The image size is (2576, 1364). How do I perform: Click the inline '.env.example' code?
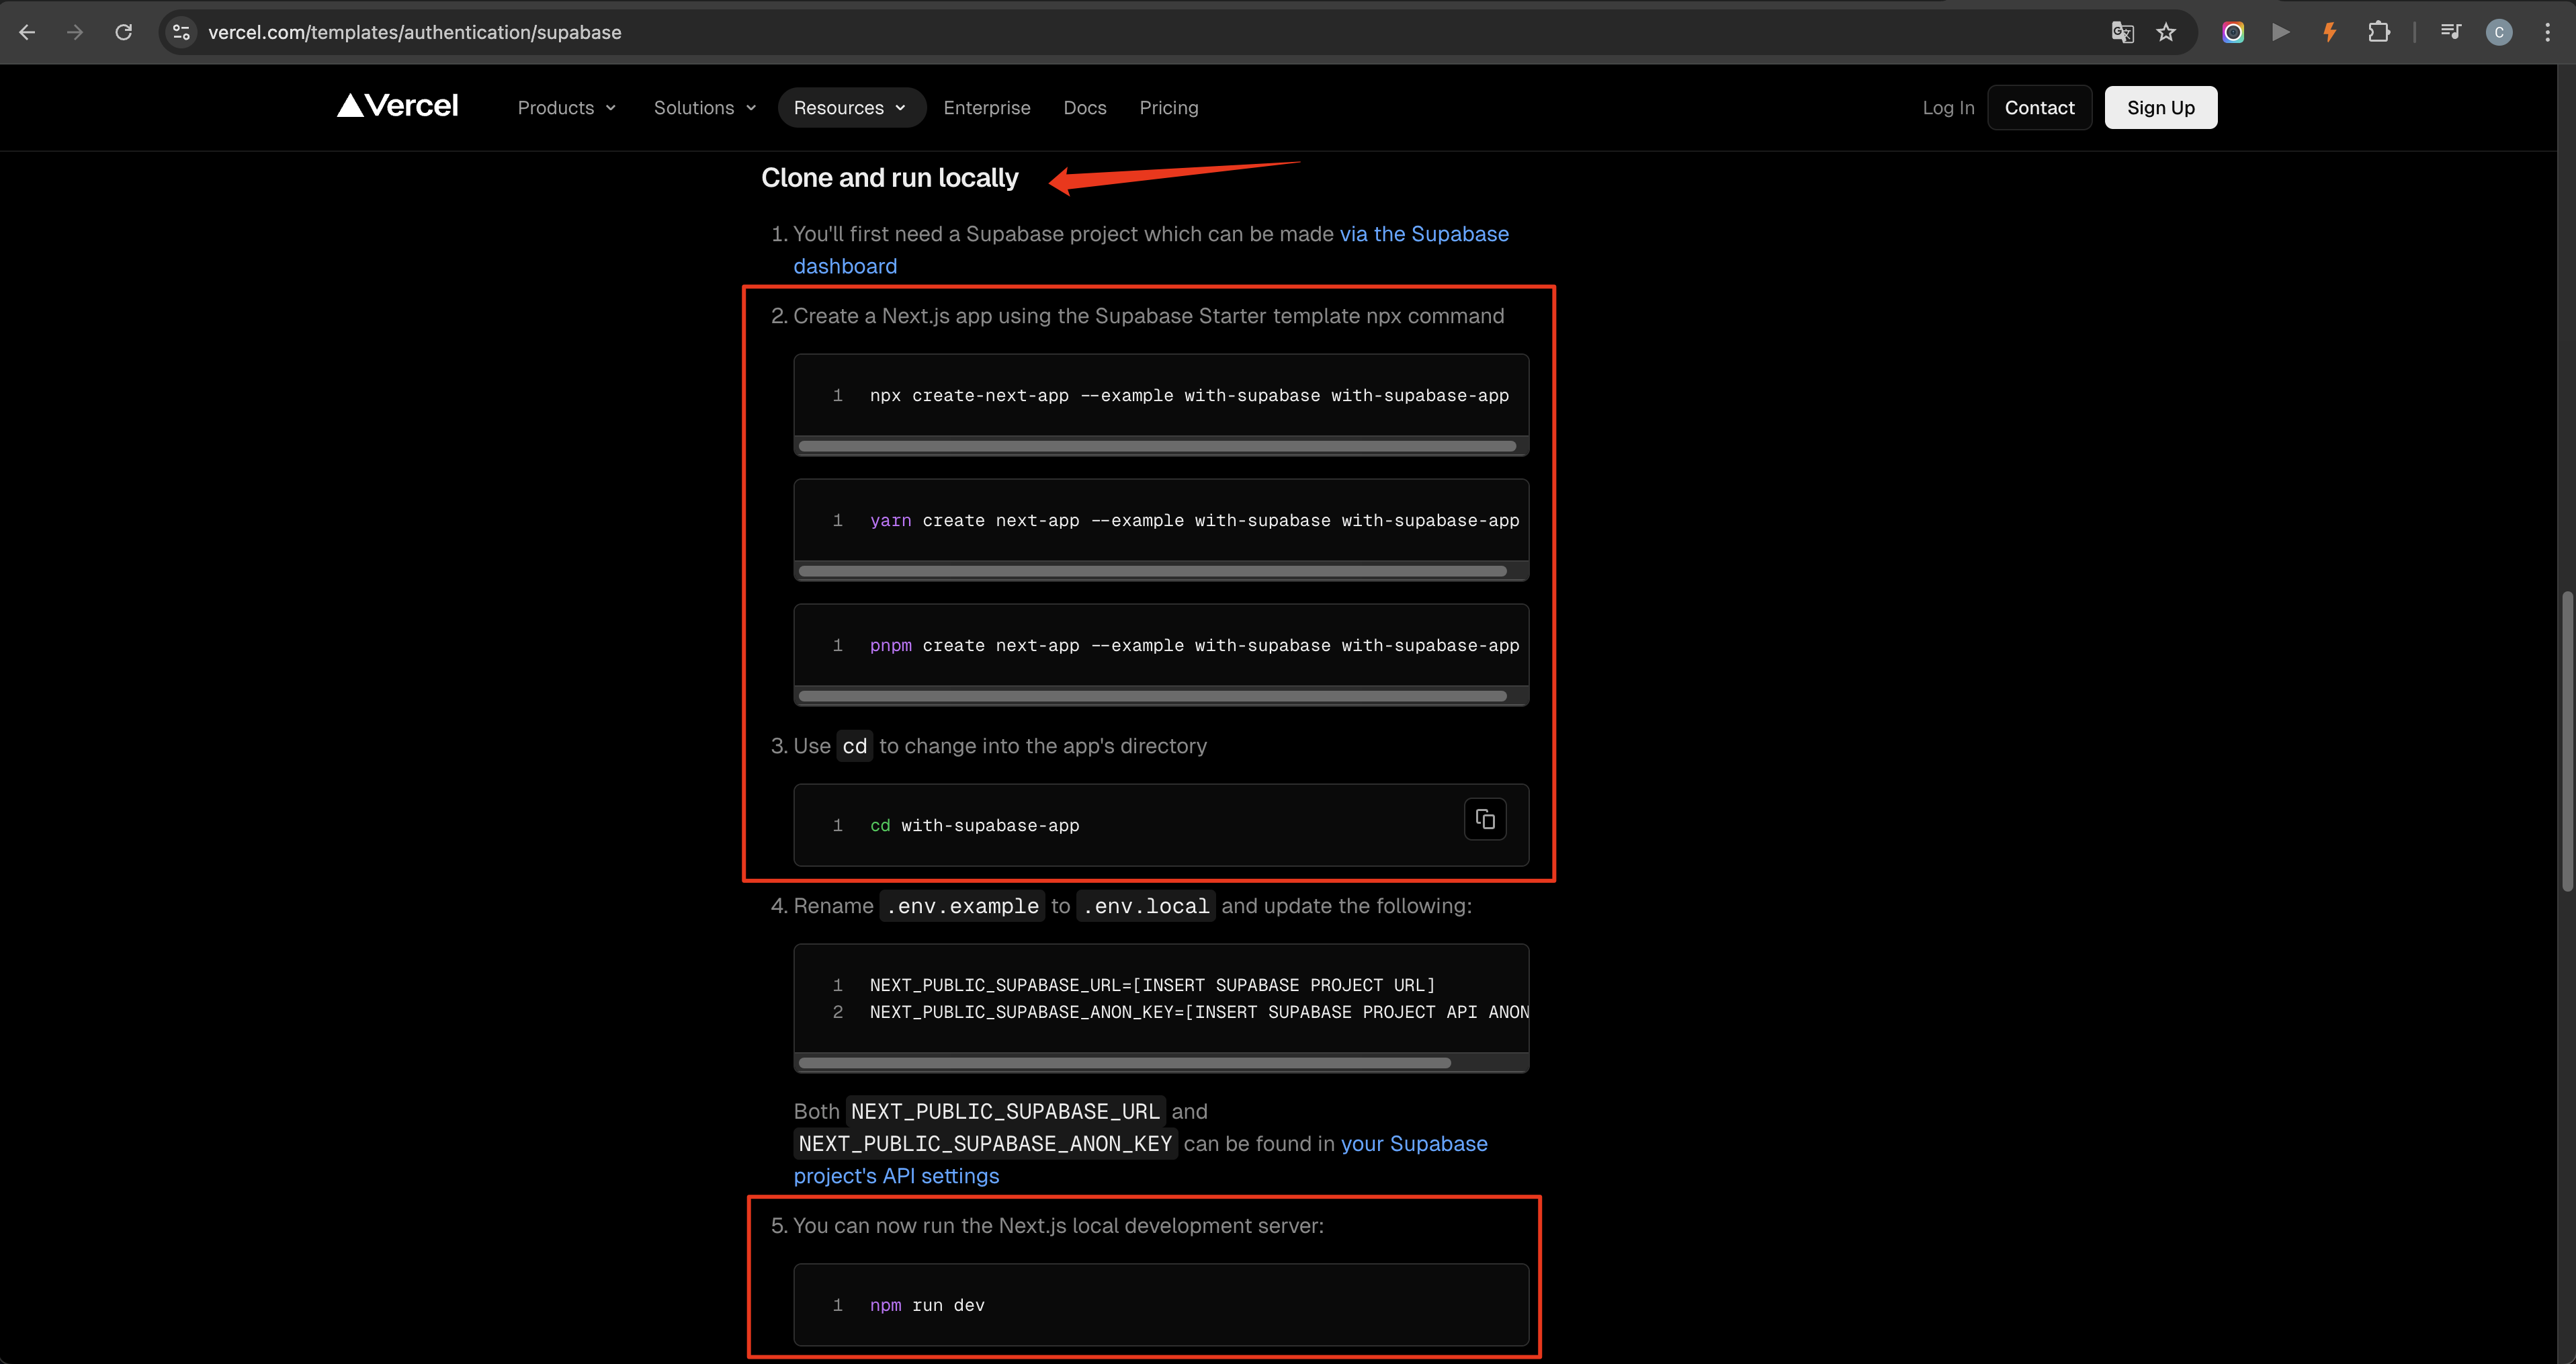962,906
